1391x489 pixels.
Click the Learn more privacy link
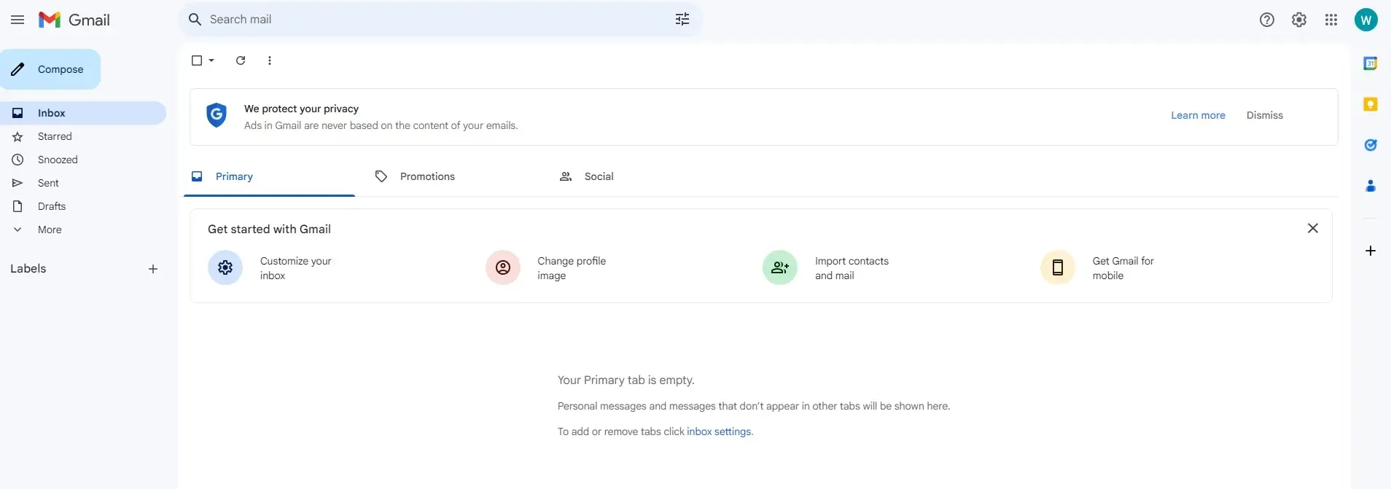click(1198, 115)
